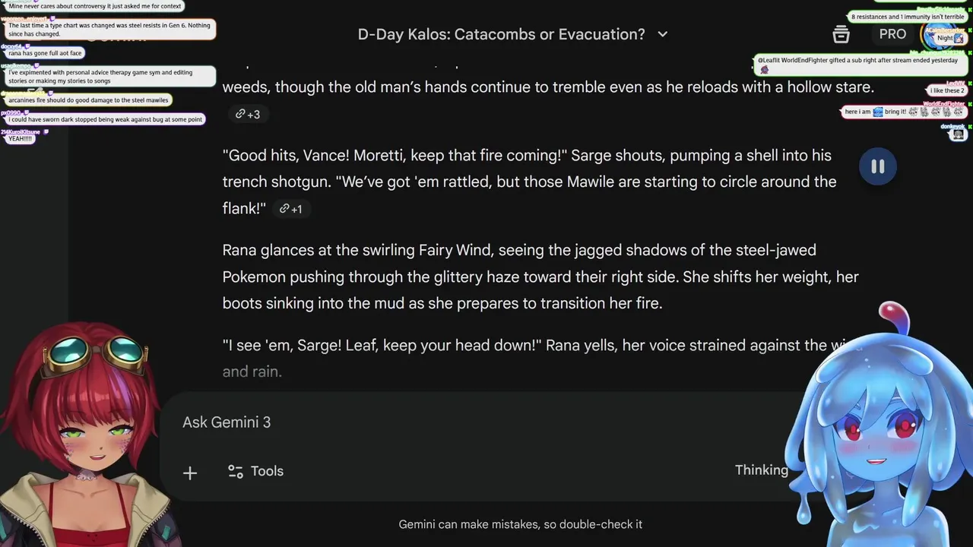Screen dimensions: 973x547
Task: Click the WorldEndFighter gifted sub chat message
Action: click(858, 60)
